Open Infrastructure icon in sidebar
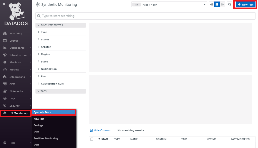The width and height of the screenshot is (258, 148). [x=5, y=55]
